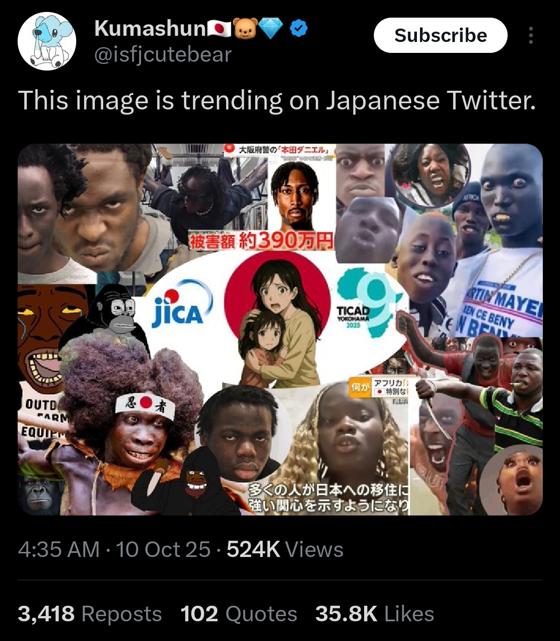The height and width of the screenshot is (641, 560).
Task: Show the 102 Quotes list
Action: pyautogui.click(x=239, y=614)
